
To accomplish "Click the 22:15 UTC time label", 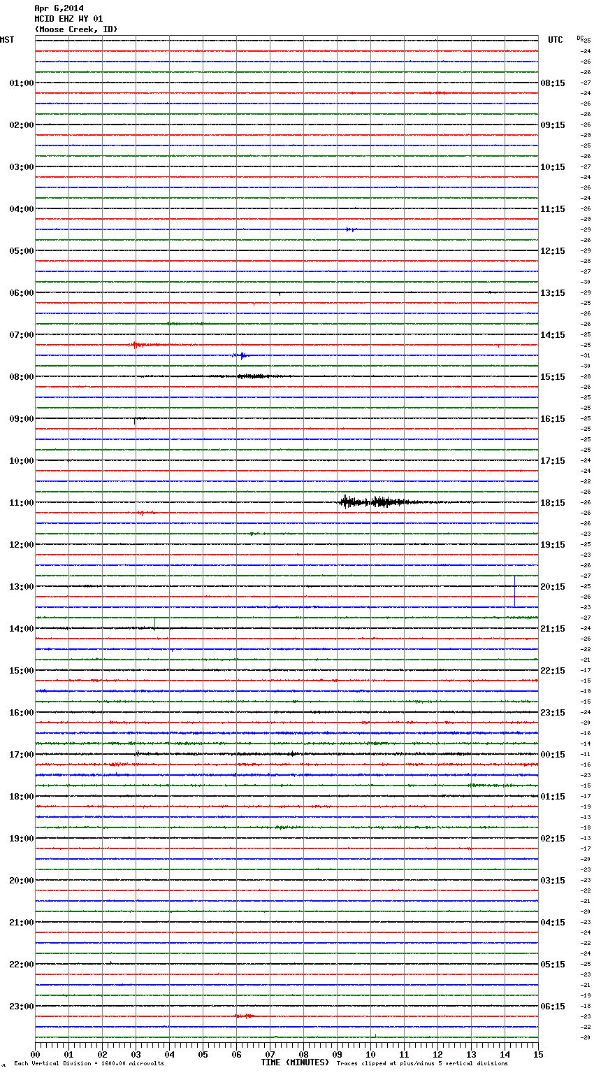I will point(553,671).
